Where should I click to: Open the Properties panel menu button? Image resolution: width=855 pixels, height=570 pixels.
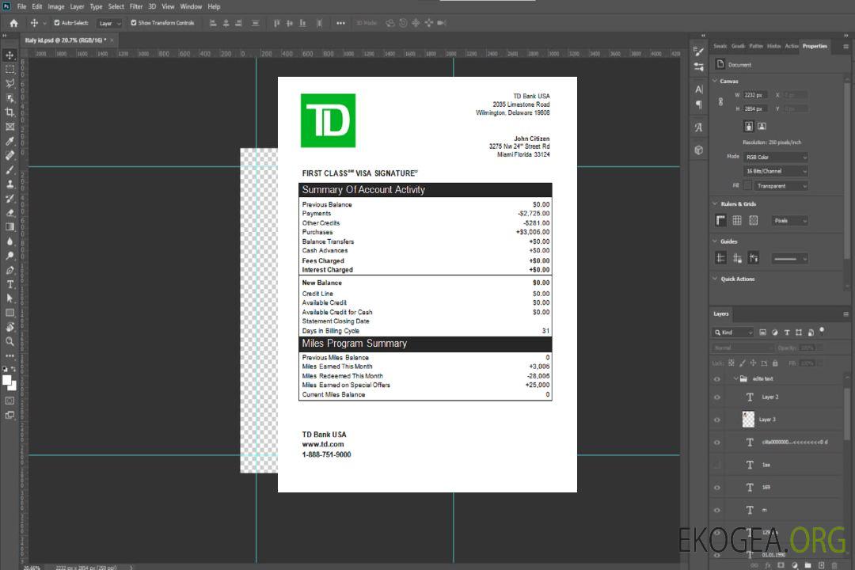pyautogui.click(x=845, y=47)
